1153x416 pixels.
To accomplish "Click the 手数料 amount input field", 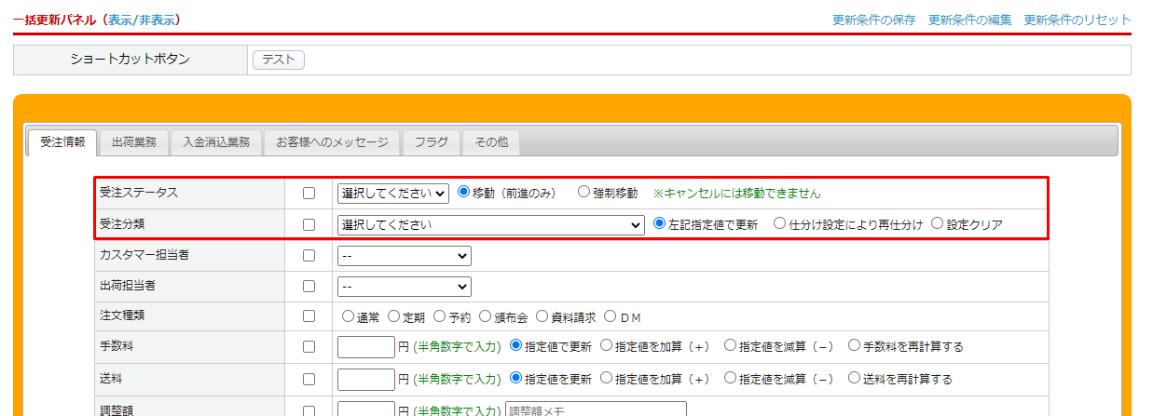I will (366, 346).
